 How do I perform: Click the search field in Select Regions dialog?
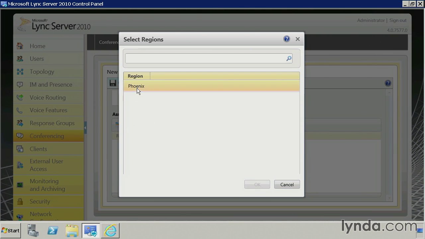coord(206,58)
